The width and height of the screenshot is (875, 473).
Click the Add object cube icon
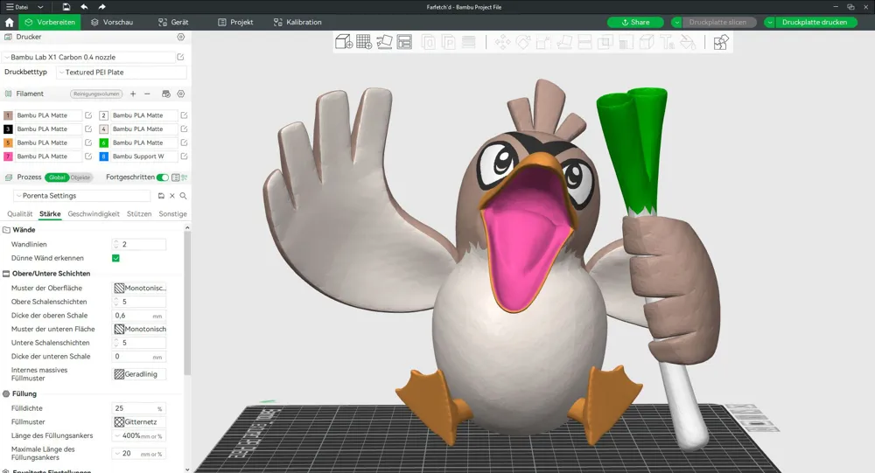point(343,42)
